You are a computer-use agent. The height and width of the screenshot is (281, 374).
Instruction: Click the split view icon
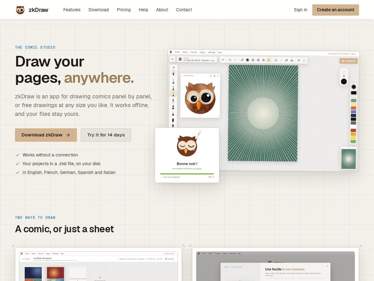tap(276, 60)
